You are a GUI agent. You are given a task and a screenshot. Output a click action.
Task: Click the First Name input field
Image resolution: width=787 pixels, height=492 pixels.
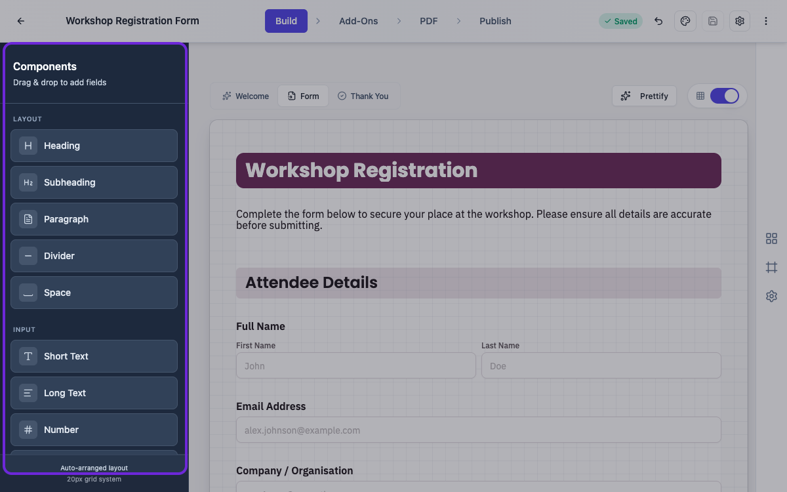[356, 365]
